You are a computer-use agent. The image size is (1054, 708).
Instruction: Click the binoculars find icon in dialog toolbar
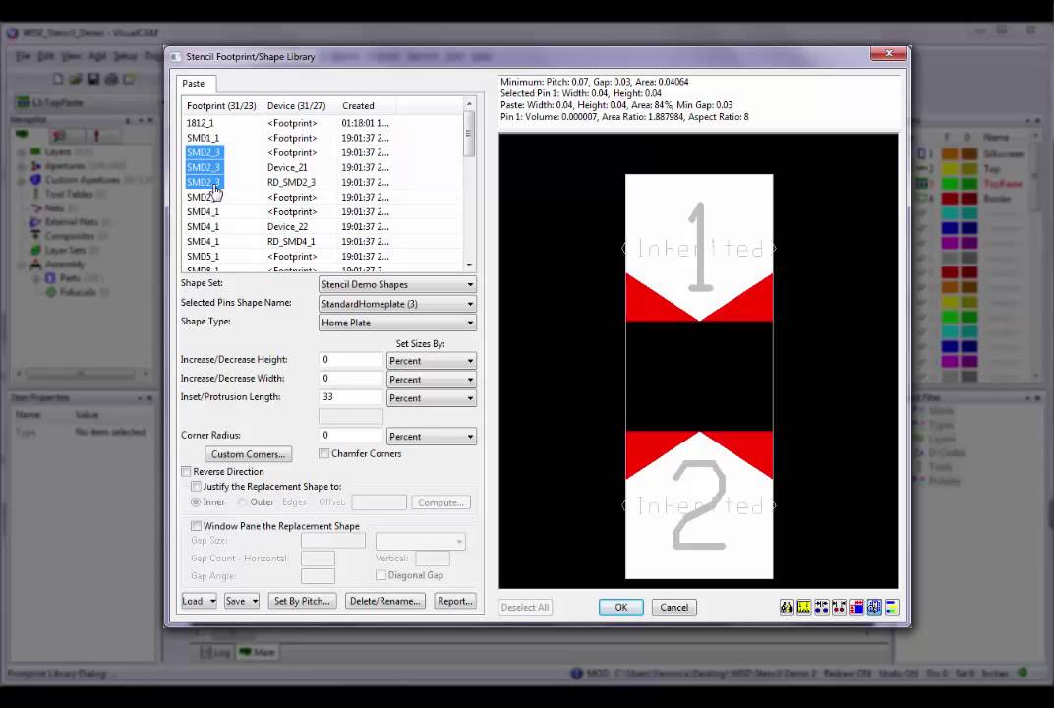[787, 607]
